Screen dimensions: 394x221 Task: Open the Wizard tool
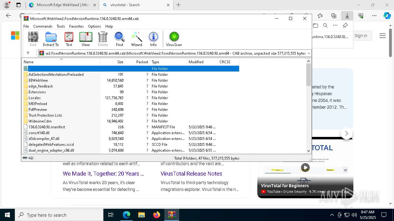coord(136,39)
